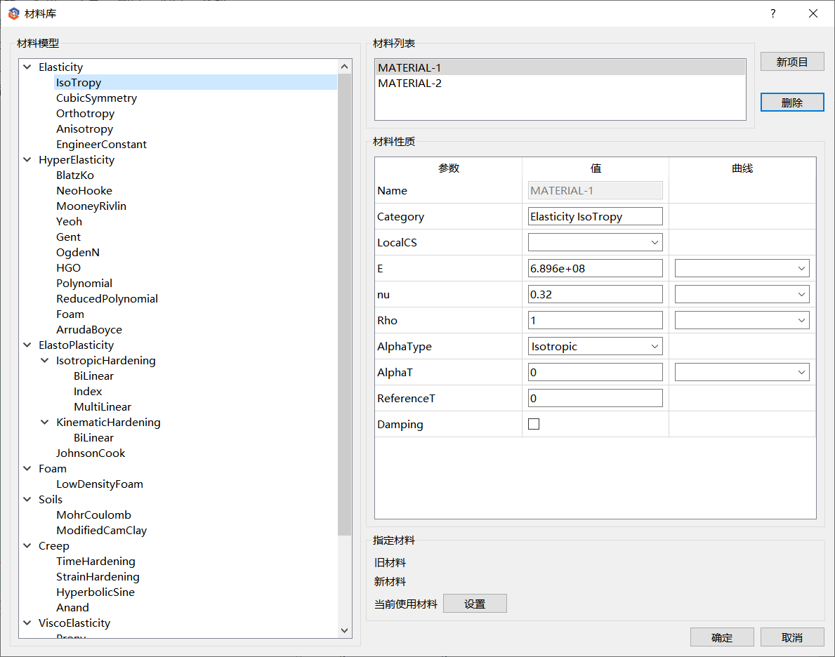Select the MultiLinear hardening model
The image size is (835, 657).
coord(103,407)
